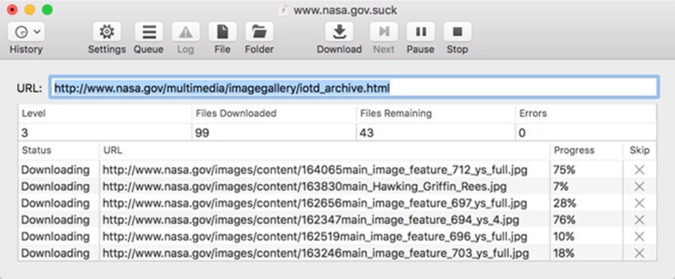Image resolution: width=675 pixels, height=279 pixels.
Task: Pause the current downloads
Action: 420,32
